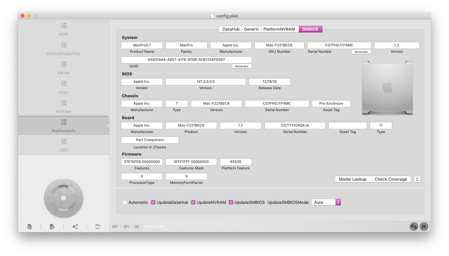
Task: Toggle the Automatic checkbox
Action: [x=125, y=202]
